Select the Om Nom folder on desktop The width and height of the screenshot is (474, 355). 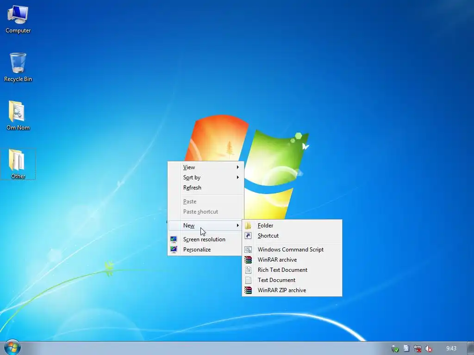click(18, 116)
